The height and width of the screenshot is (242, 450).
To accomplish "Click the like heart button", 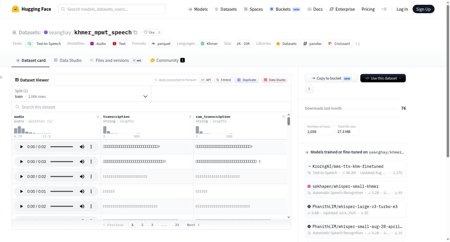I will point(149,32).
